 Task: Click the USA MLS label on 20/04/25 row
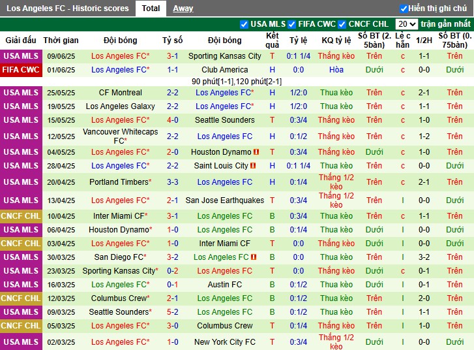21,182
